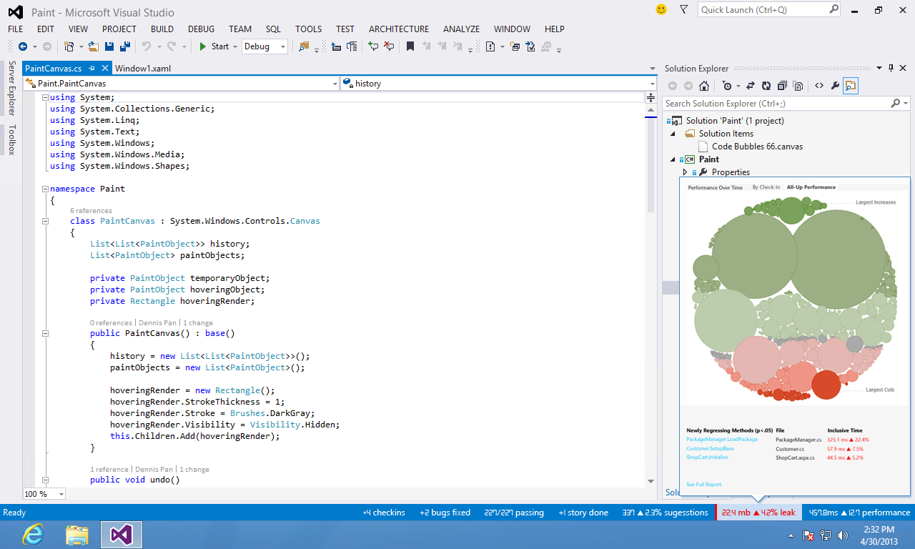
Task: Click the Quick Launch magnifier icon
Action: point(834,9)
